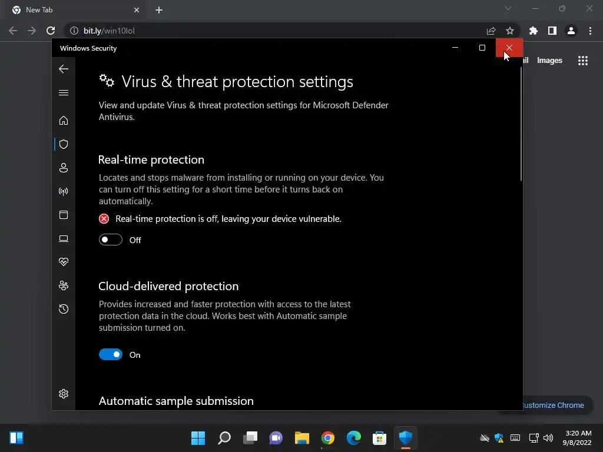This screenshot has height=452, width=603.
Task: Open Chat app on taskbar
Action: pos(276,438)
